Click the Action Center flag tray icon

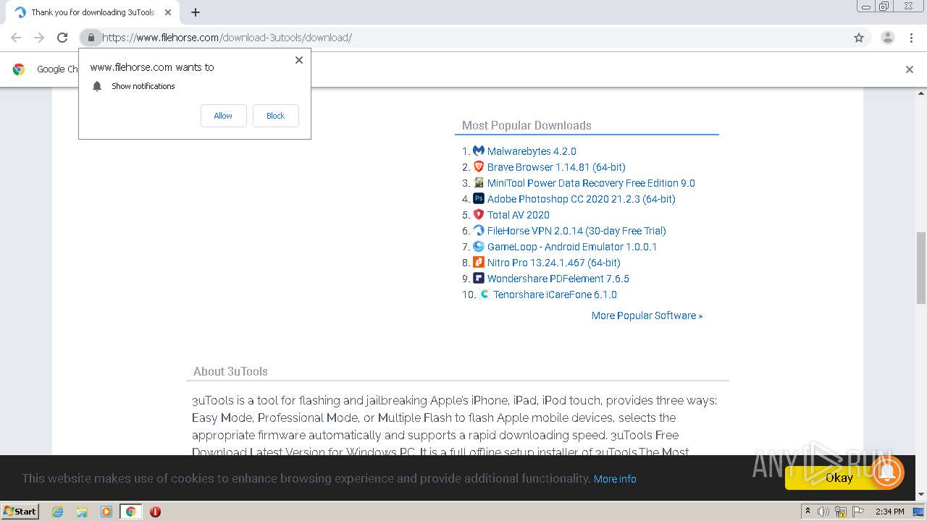click(858, 512)
